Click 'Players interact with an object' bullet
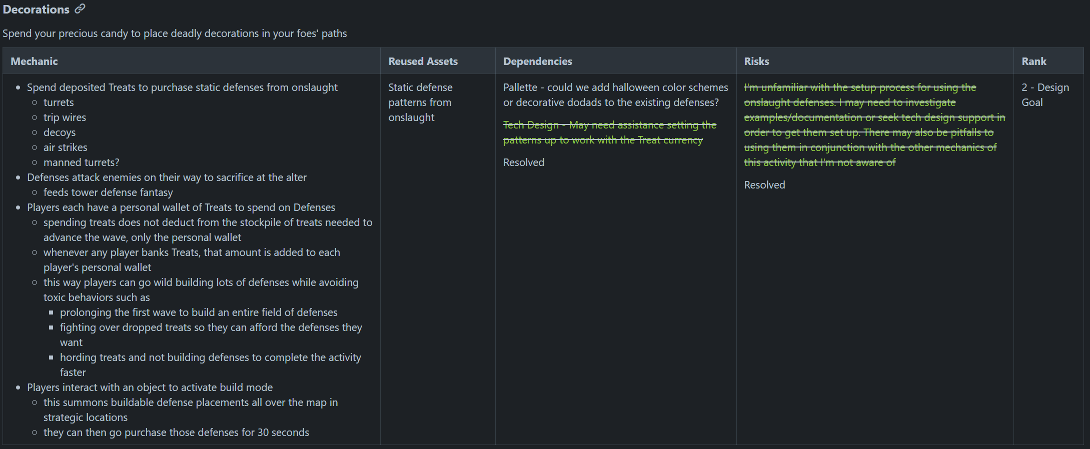Screen dimensions: 1090x449 coord(150,387)
